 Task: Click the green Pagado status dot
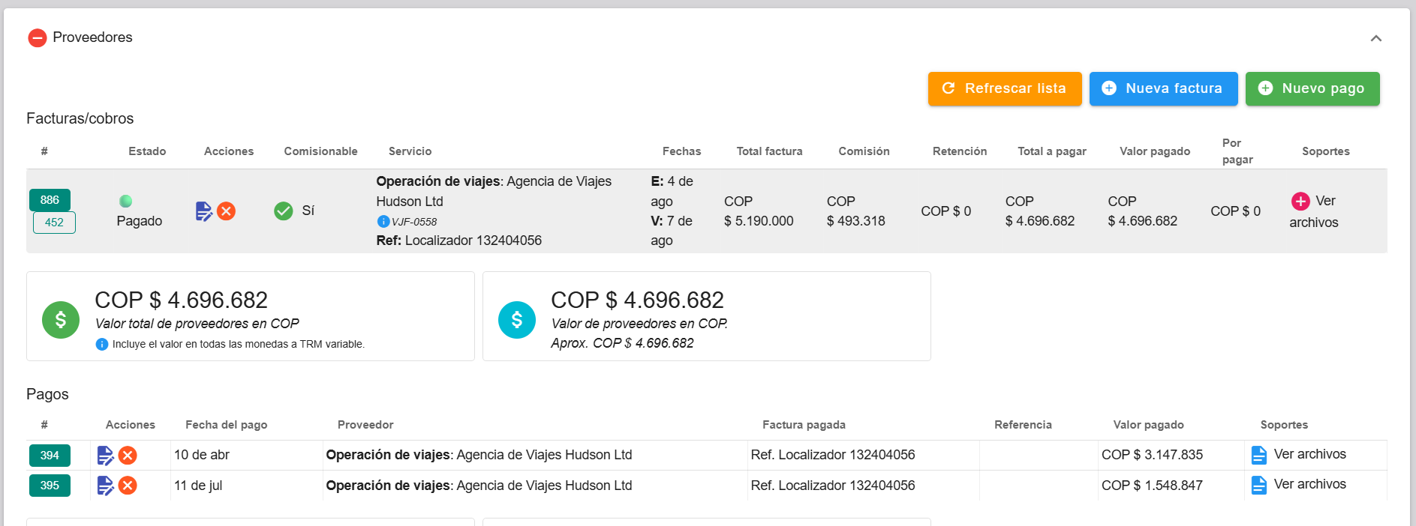point(126,201)
